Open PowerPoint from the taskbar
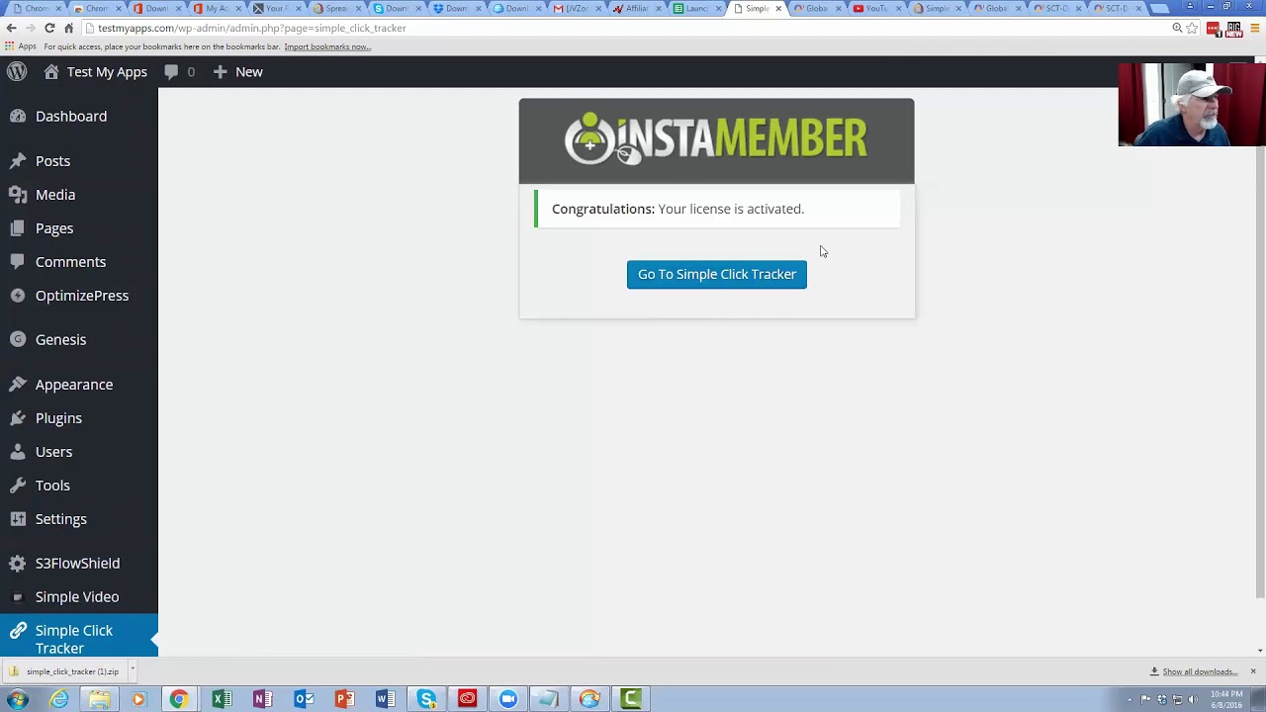The height and width of the screenshot is (712, 1266). click(x=344, y=699)
